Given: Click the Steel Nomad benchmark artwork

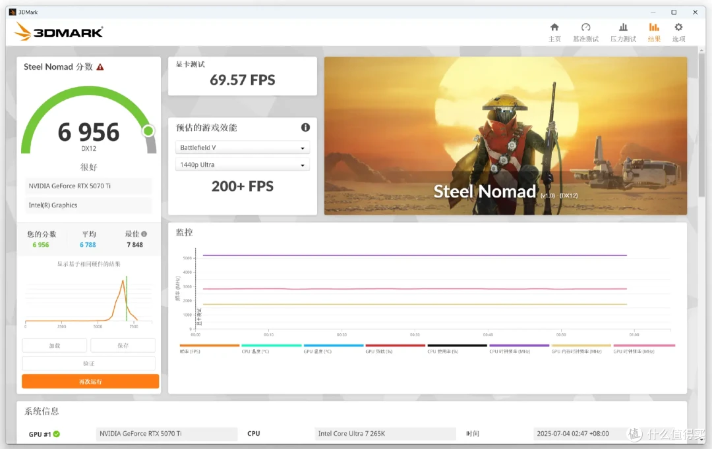Looking at the screenshot, I should [506, 136].
